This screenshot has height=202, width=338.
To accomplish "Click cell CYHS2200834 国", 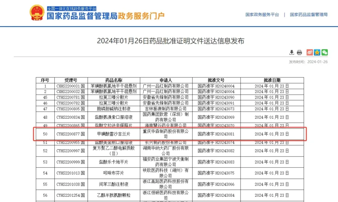I will [71, 117].
